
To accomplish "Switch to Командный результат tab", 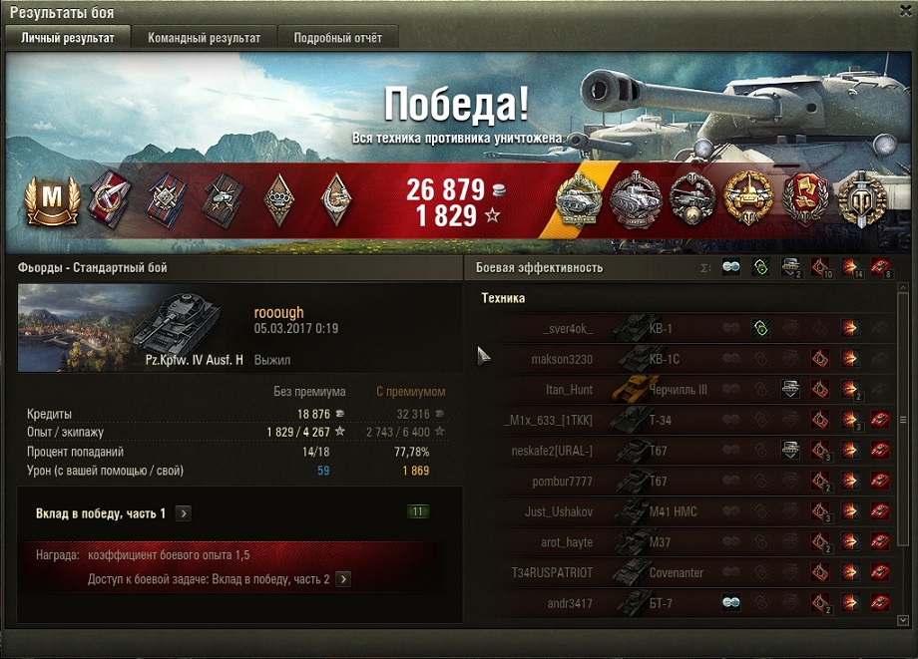I will tap(204, 38).
